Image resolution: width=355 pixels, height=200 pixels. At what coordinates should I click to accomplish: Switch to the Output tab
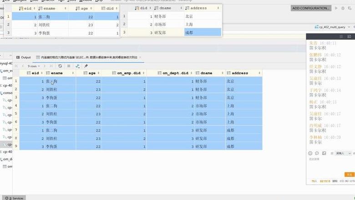pos(23,57)
